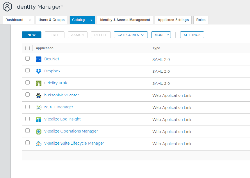Open vRealize Suite Lifecycle Manager link
Screen dimensions: 250x178
[74, 143]
